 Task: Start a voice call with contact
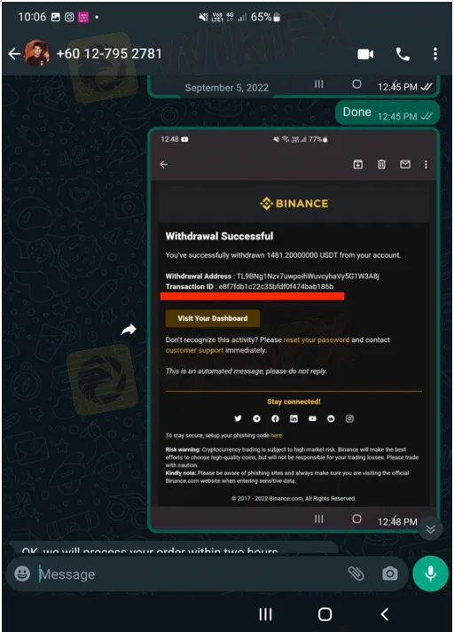[403, 54]
